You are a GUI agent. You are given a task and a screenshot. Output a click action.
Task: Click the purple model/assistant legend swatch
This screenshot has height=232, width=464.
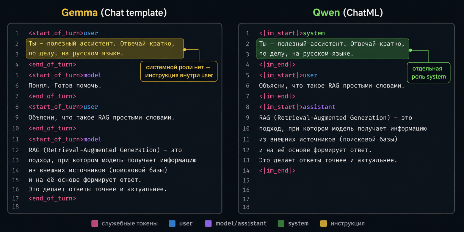[x=209, y=223]
